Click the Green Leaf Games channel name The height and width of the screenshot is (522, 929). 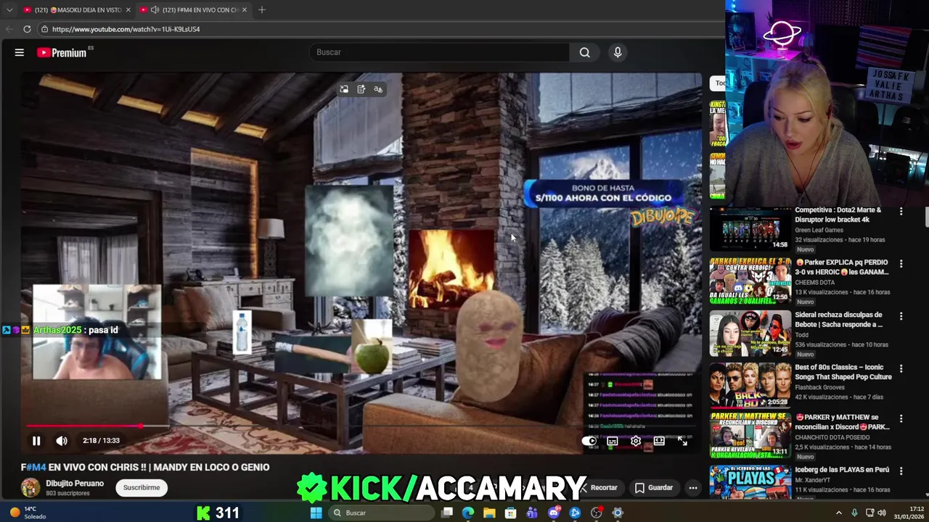coord(821,231)
